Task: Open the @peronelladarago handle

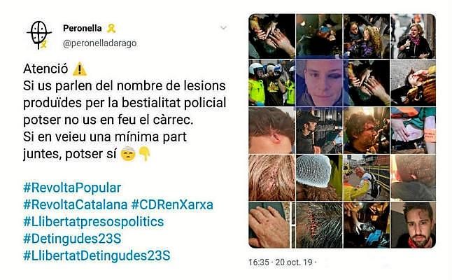Action: pos(100,43)
